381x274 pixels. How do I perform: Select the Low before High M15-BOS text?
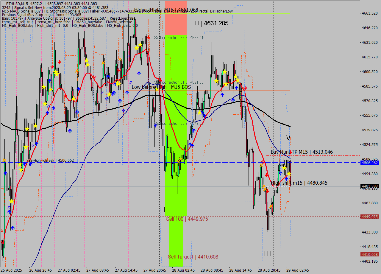161,87
